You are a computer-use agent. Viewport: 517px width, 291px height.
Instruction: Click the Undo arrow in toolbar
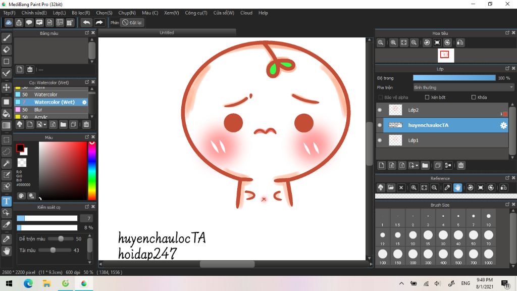click(86, 22)
